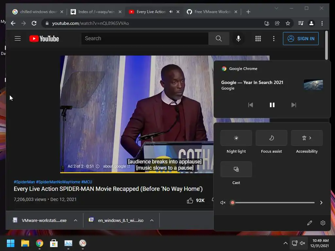Open YouTube settings three-dot menu

pyautogui.click(x=274, y=39)
